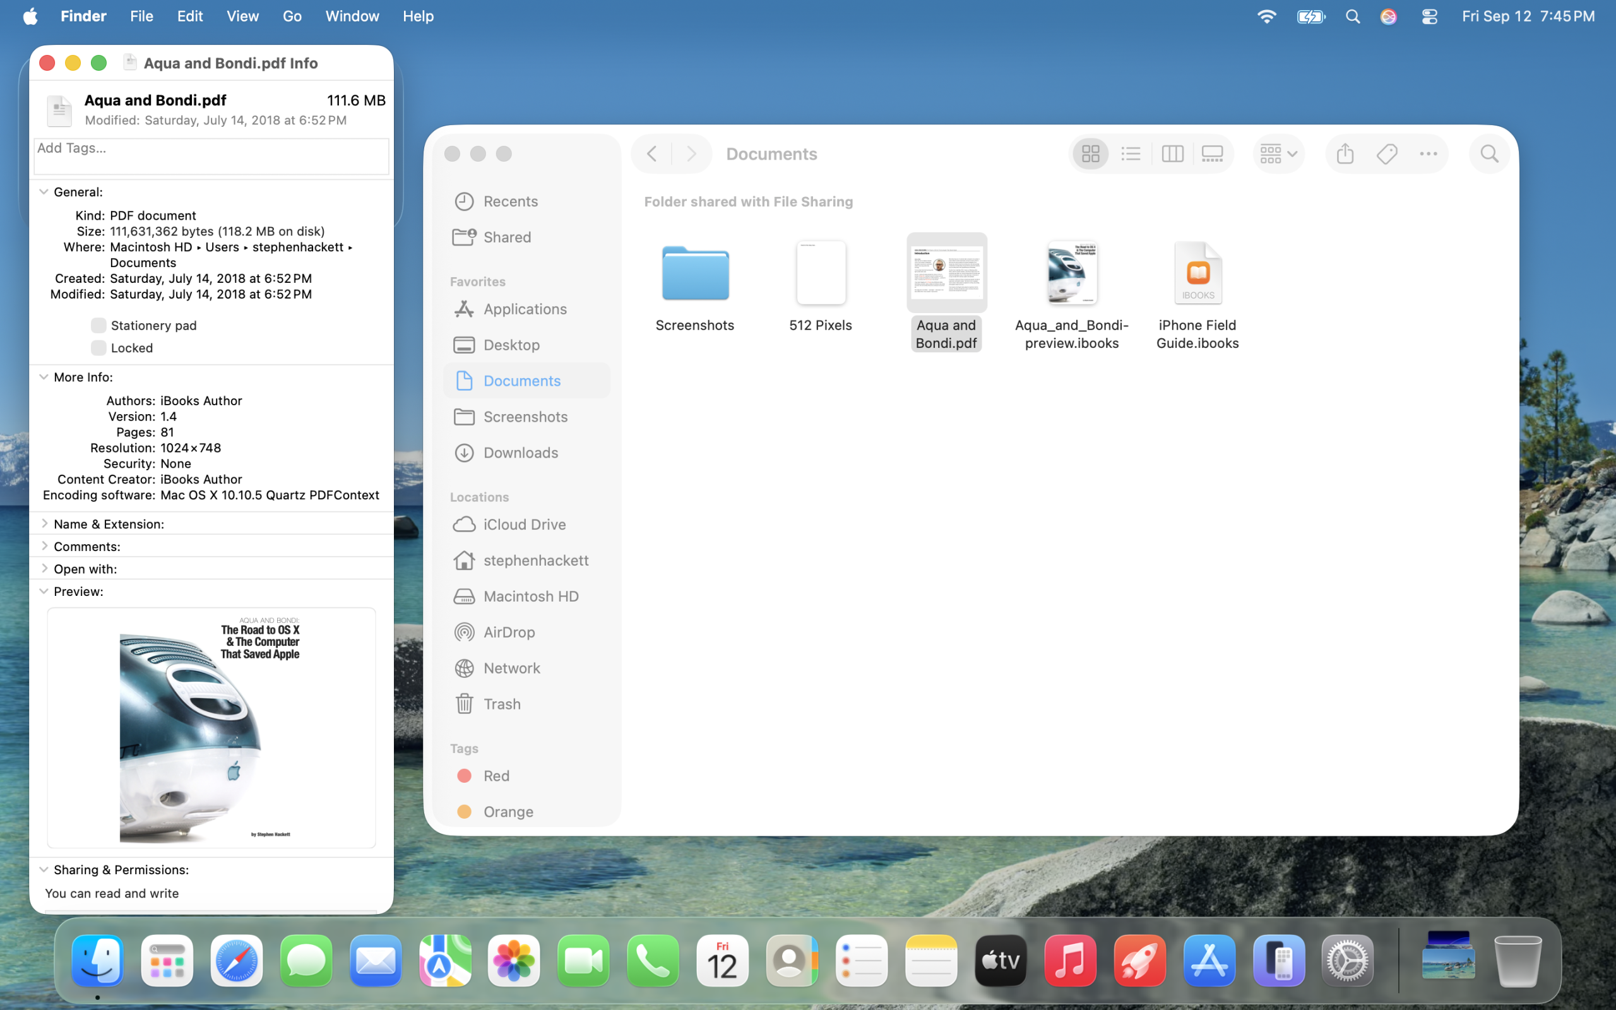
Task: Click the Add Tags field
Action: click(x=211, y=157)
